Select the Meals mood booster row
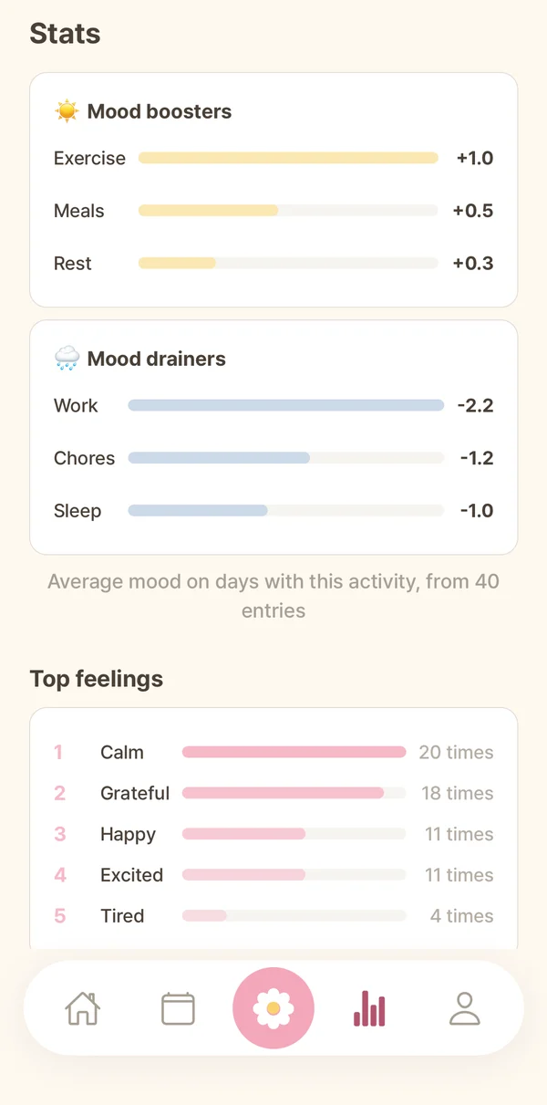This screenshot has height=1105, width=547. (273, 211)
